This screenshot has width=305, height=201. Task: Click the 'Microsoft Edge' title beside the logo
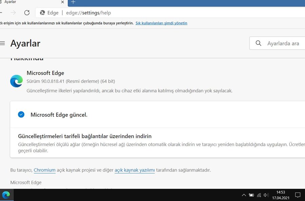click(x=45, y=73)
